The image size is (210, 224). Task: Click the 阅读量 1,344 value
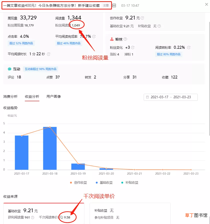(x=74, y=18)
